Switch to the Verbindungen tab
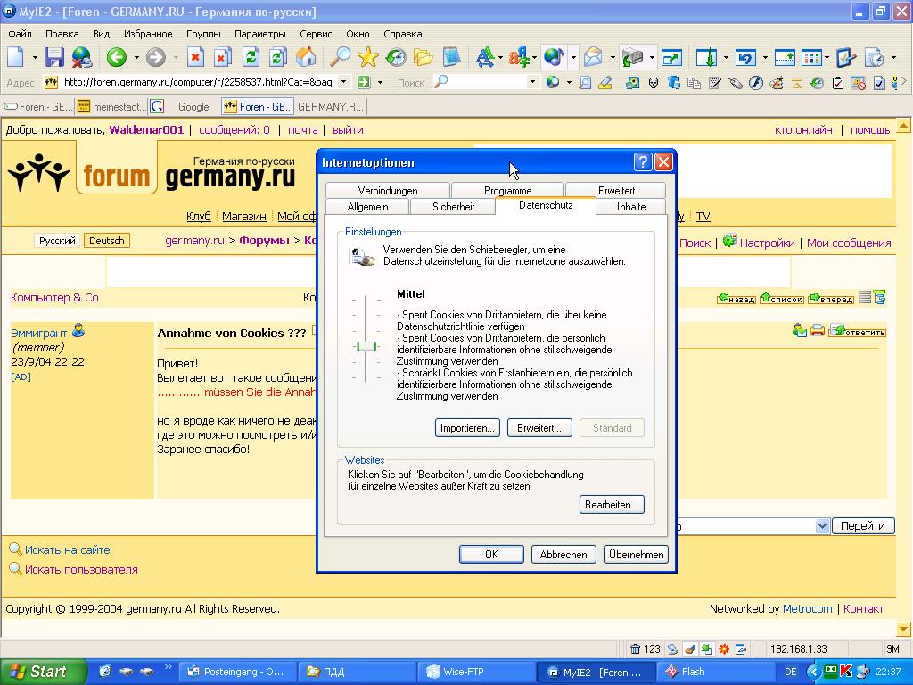This screenshot has width=913, height=685. [x=387, y=191]
